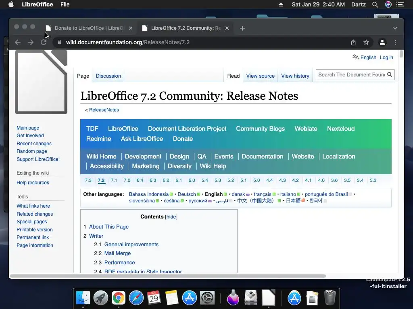Click the address bar URL
This screenshot has width=413, height=309.
pos(128,42)
